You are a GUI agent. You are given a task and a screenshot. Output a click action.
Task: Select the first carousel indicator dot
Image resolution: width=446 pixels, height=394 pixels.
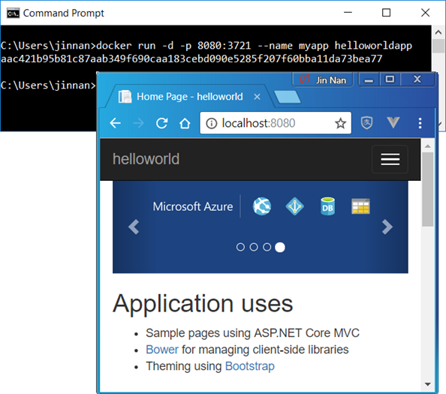click(x=240, y=247)
